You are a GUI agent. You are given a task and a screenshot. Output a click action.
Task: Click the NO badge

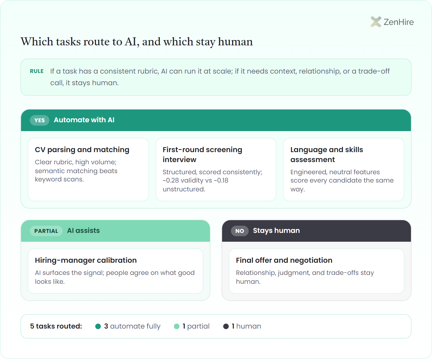(x=240, y=231)
